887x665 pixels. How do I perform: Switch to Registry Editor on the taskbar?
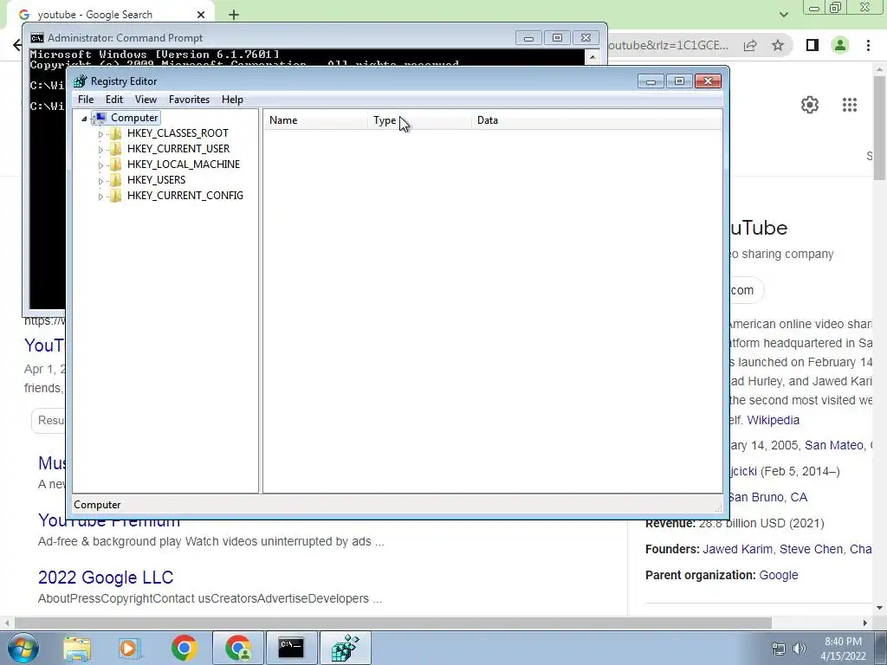click(x=345, y=648)
